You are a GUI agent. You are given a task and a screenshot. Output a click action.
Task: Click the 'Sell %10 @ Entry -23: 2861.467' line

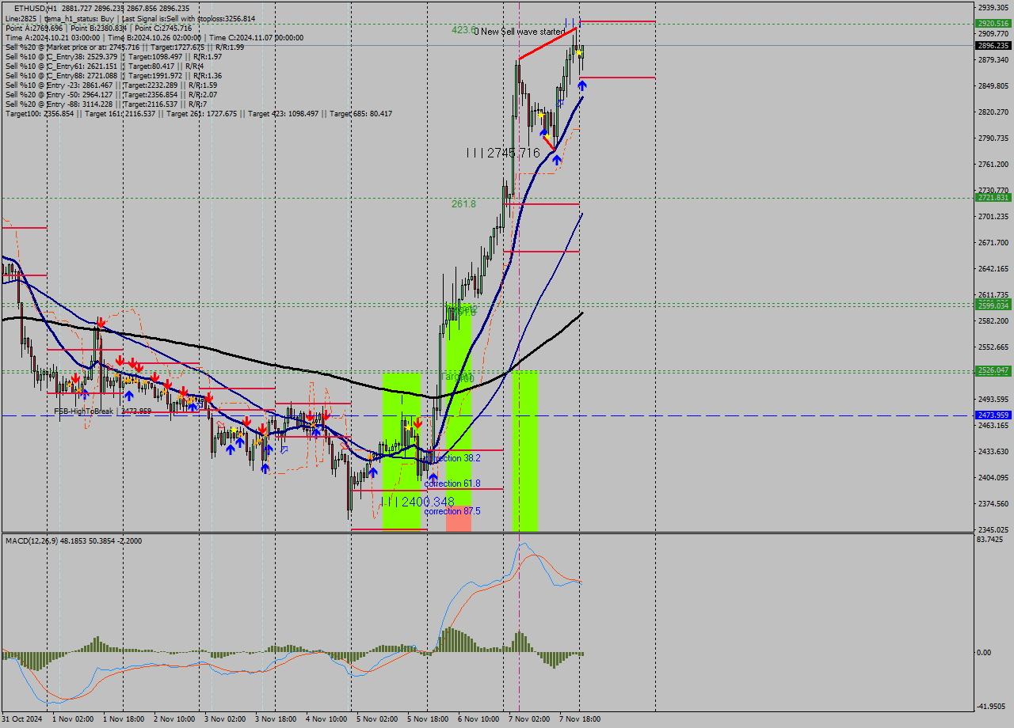(x=111, y=85)
